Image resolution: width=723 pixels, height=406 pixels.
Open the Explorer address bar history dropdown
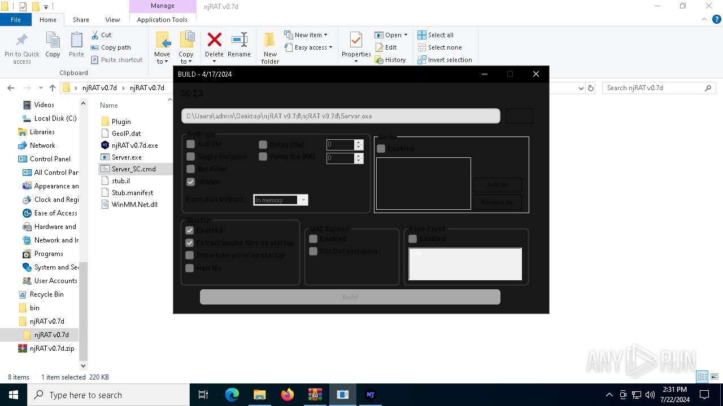581,88
